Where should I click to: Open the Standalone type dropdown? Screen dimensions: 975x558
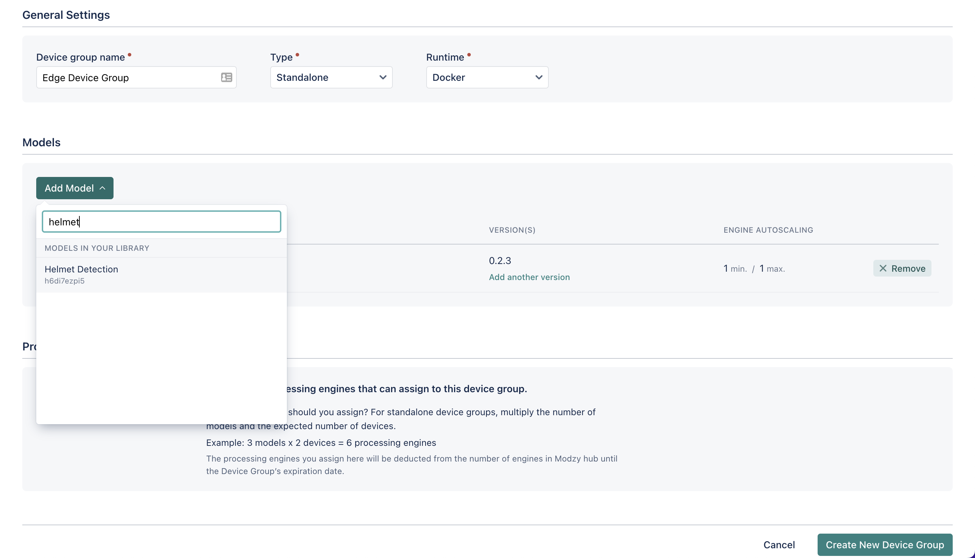click(331, 77)
